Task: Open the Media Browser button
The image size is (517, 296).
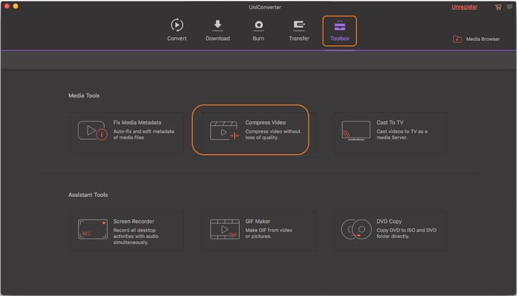Action: (x=476, y=39)
